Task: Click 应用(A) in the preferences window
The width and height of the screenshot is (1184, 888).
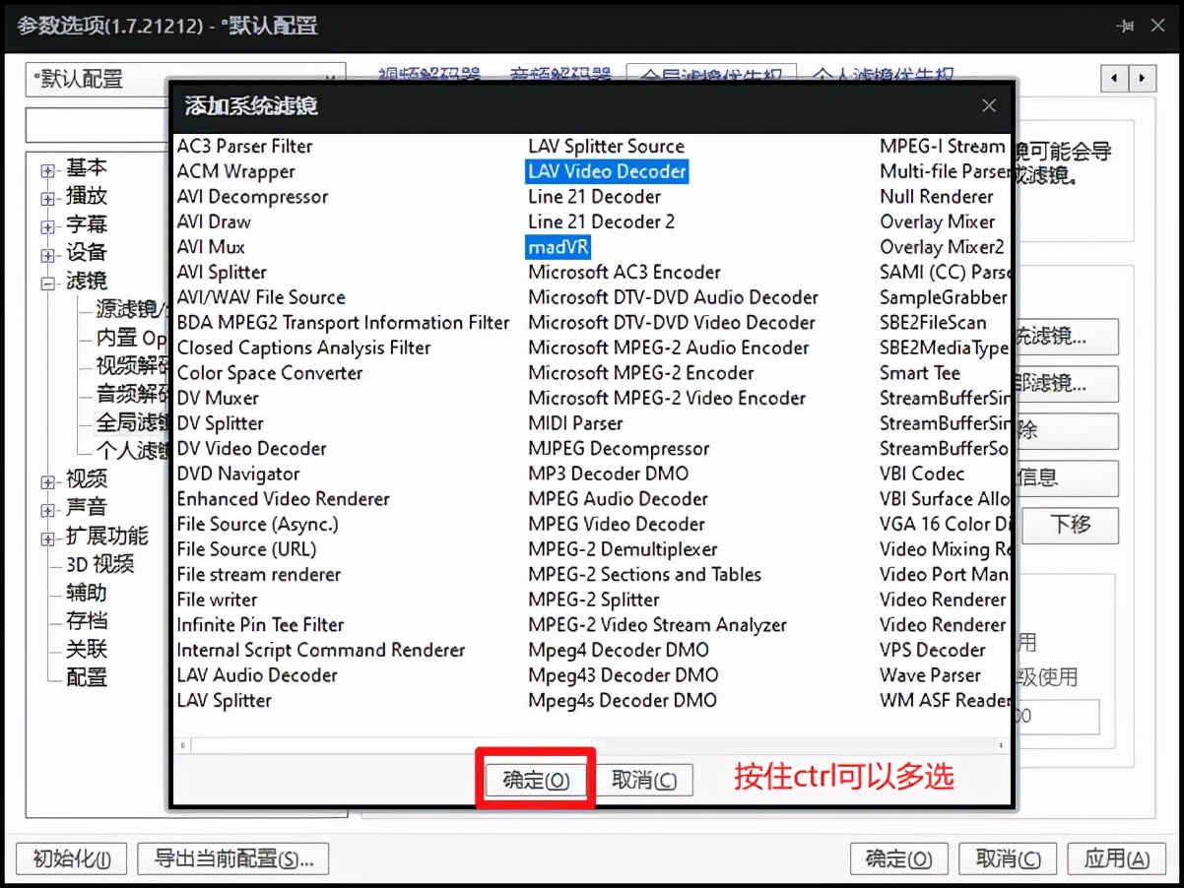Action: (x=1117, y=858)
